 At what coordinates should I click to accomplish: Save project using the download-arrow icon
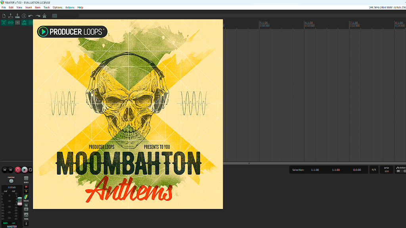(x=17, y=16)
